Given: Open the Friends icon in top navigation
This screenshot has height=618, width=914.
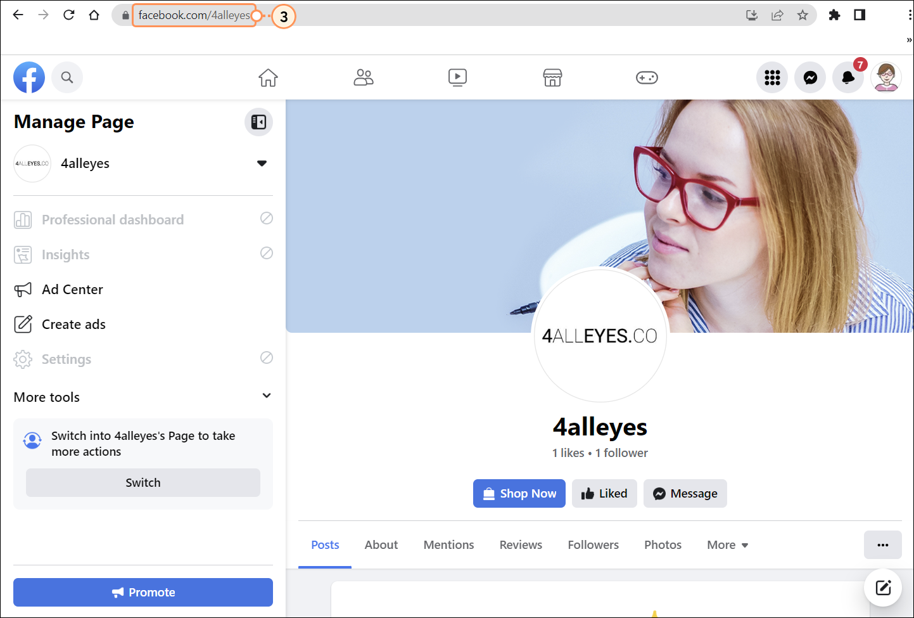Looking at the screenshot, I should click(363, 77).
